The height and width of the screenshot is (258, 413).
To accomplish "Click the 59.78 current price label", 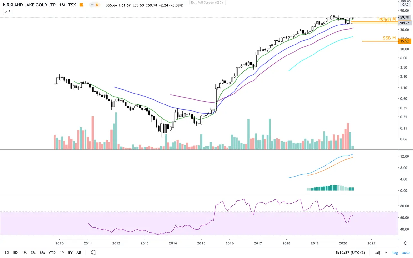I will click(404, 17).
